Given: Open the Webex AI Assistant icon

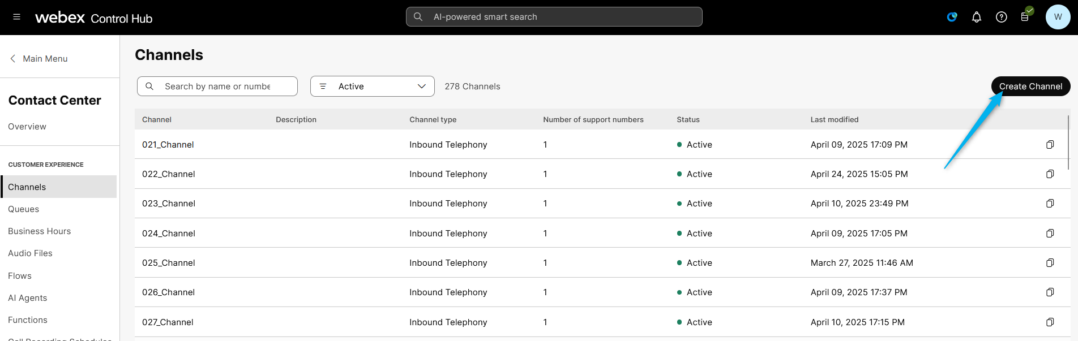Looking at the screenshot, I should click(x=952, y=17).
